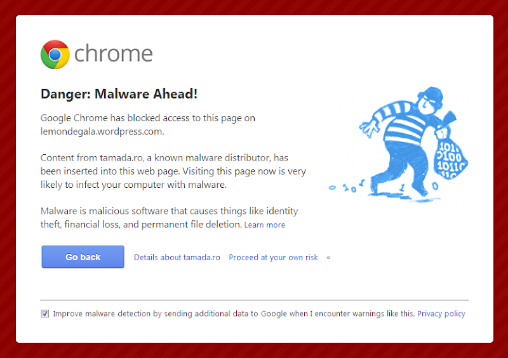Click the gray "chrome" wordmark

click(113, 54)
